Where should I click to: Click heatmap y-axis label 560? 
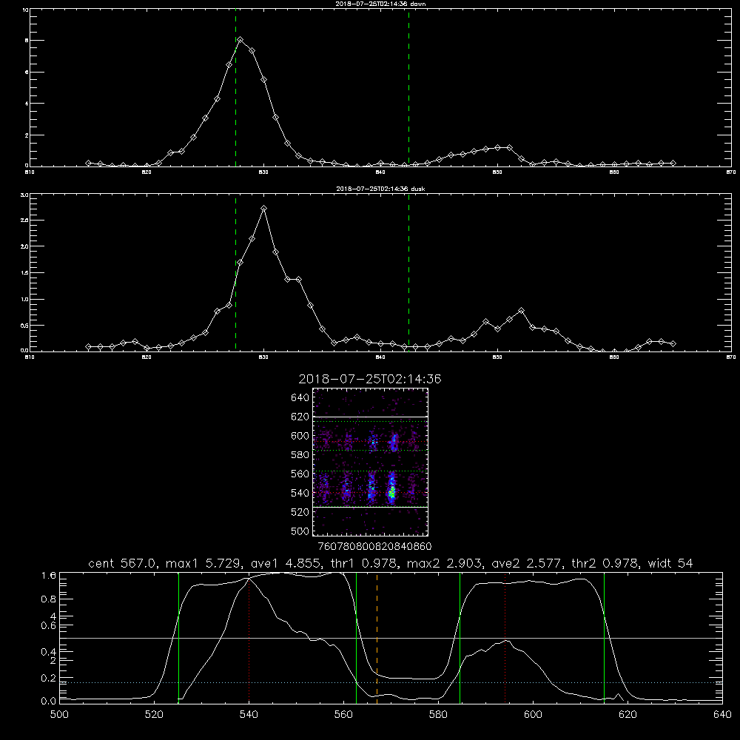300,474
